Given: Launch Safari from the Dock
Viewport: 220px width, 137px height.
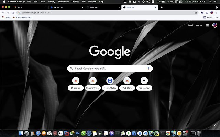Looking at the screenshot, I should coord(38,133).
